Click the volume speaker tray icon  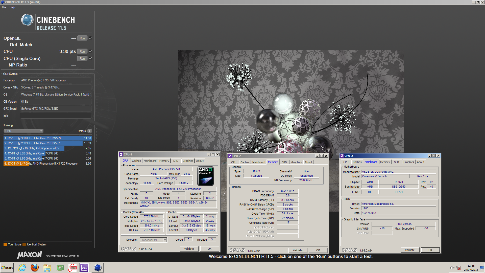pos(452,268)
